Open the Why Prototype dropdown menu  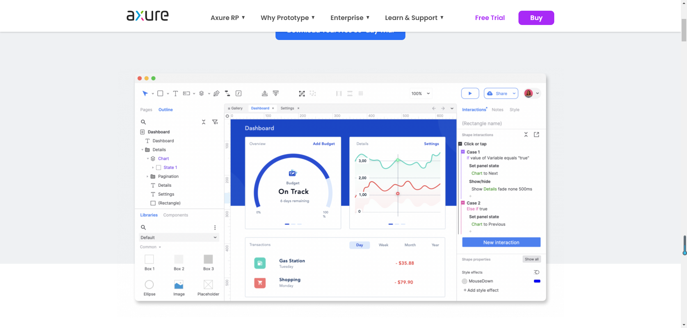point(288,18)
